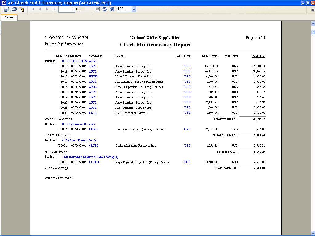
Task: Refresh the report data
Action: coord(105,9)
